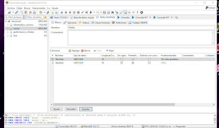Expand the performance_schema database
Viewport: 219px width, 128px height.
coord(8,32)
